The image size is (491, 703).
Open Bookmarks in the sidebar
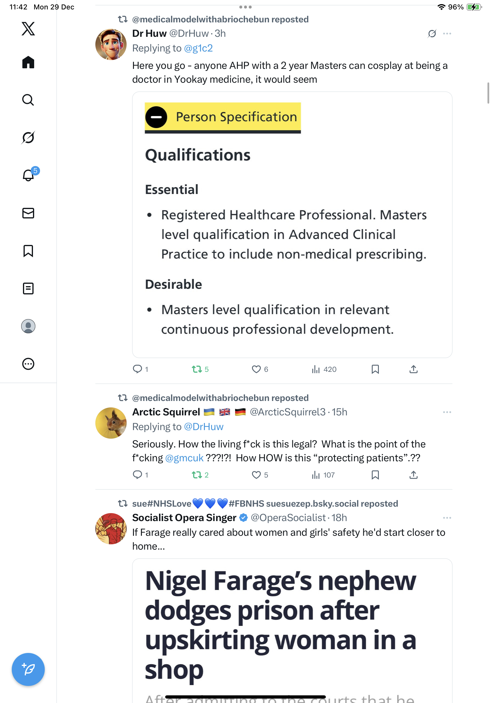pos(28,251)
